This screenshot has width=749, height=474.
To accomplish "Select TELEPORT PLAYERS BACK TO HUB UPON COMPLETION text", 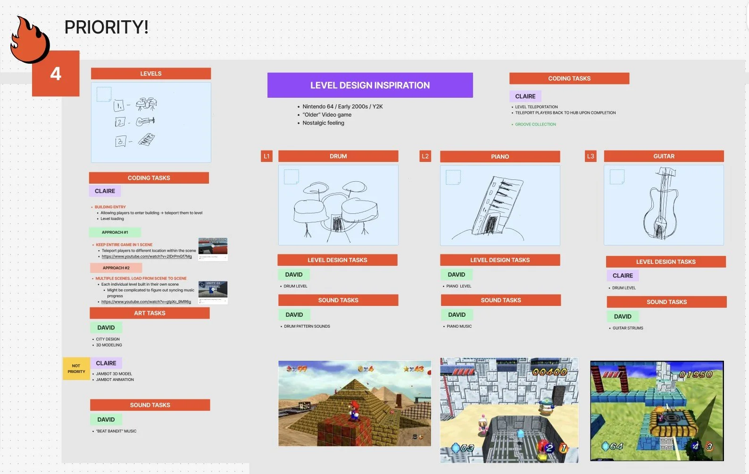I will point(566,113).
